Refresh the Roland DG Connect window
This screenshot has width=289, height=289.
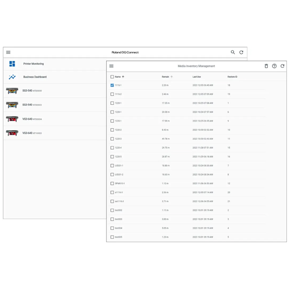pyautogui.click(x=241, y=52)
